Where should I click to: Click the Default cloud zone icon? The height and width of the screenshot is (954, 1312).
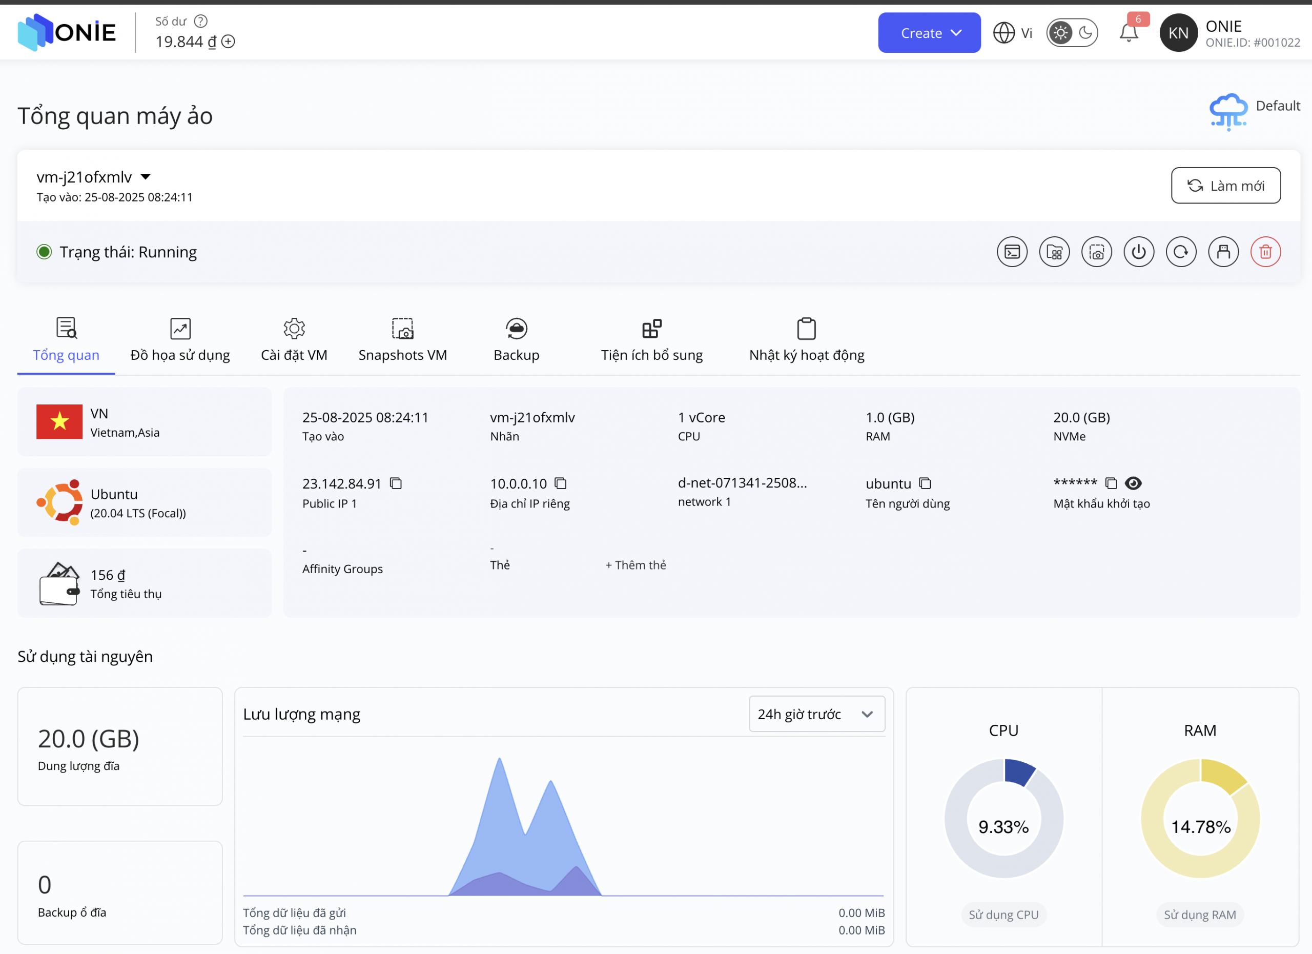click(x=1228, y=111)
